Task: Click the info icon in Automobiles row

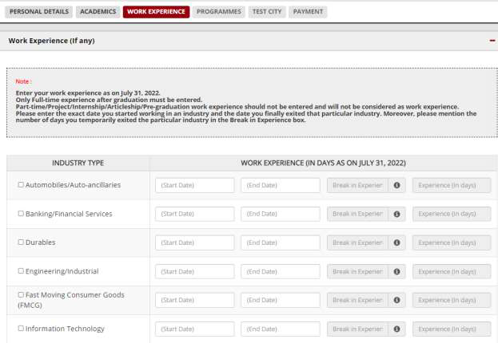Action: tap(396, 185)
